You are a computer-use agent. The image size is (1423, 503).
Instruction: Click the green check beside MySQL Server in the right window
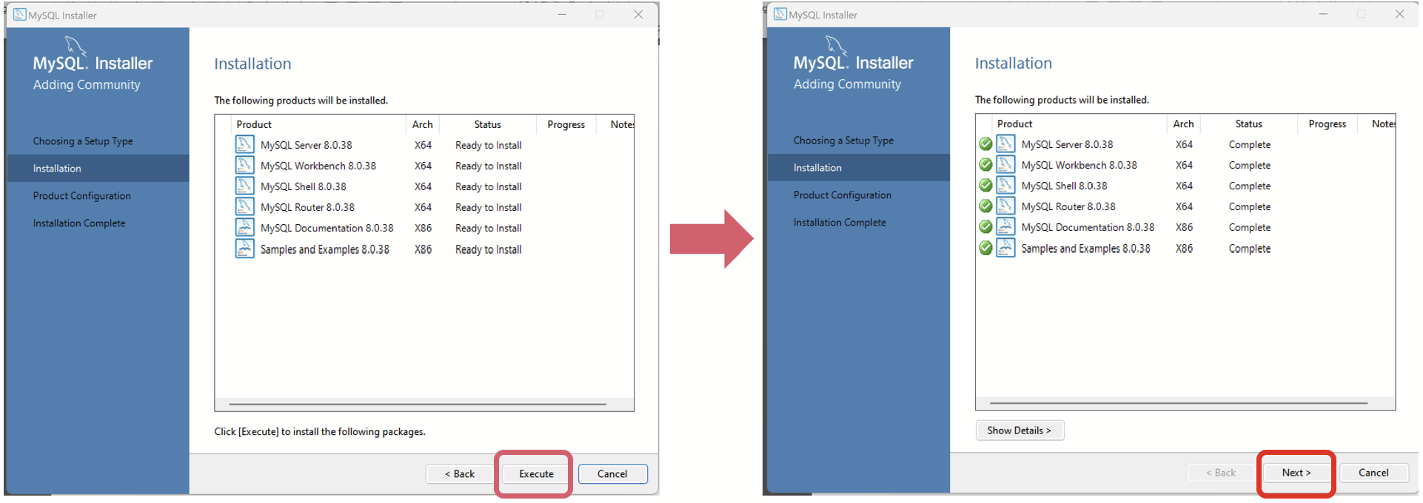(985, 144)
